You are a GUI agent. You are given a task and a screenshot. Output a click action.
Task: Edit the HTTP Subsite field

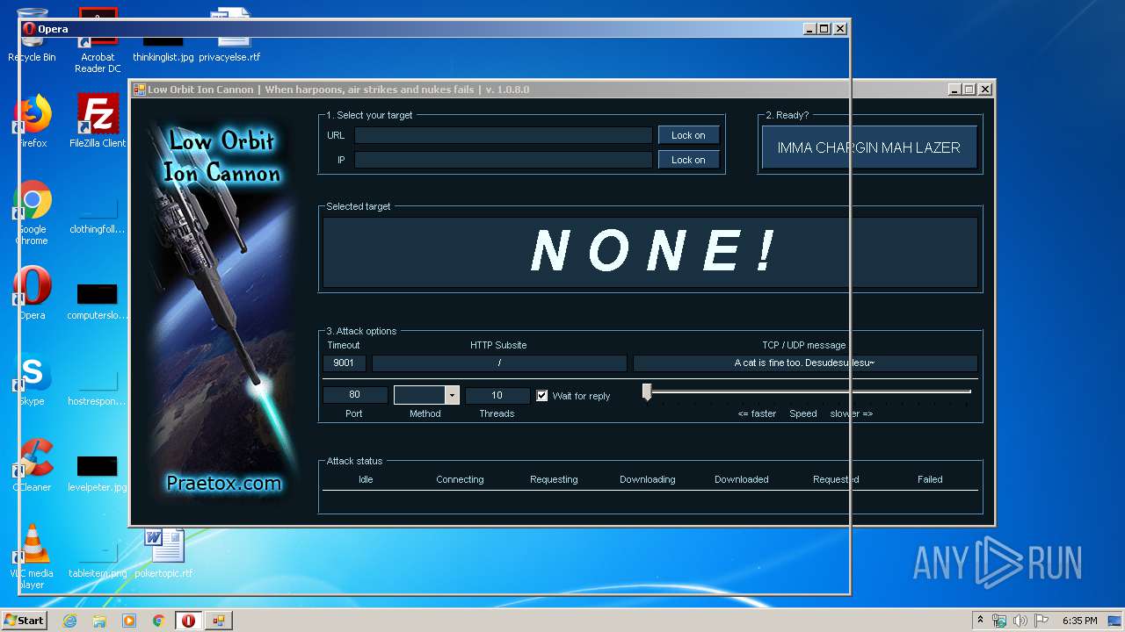(x=499, y=363)
